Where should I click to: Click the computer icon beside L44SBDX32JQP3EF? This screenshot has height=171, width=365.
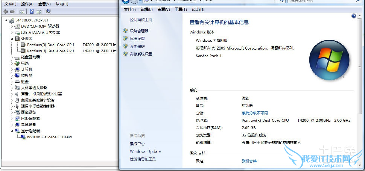click(12, 20)
